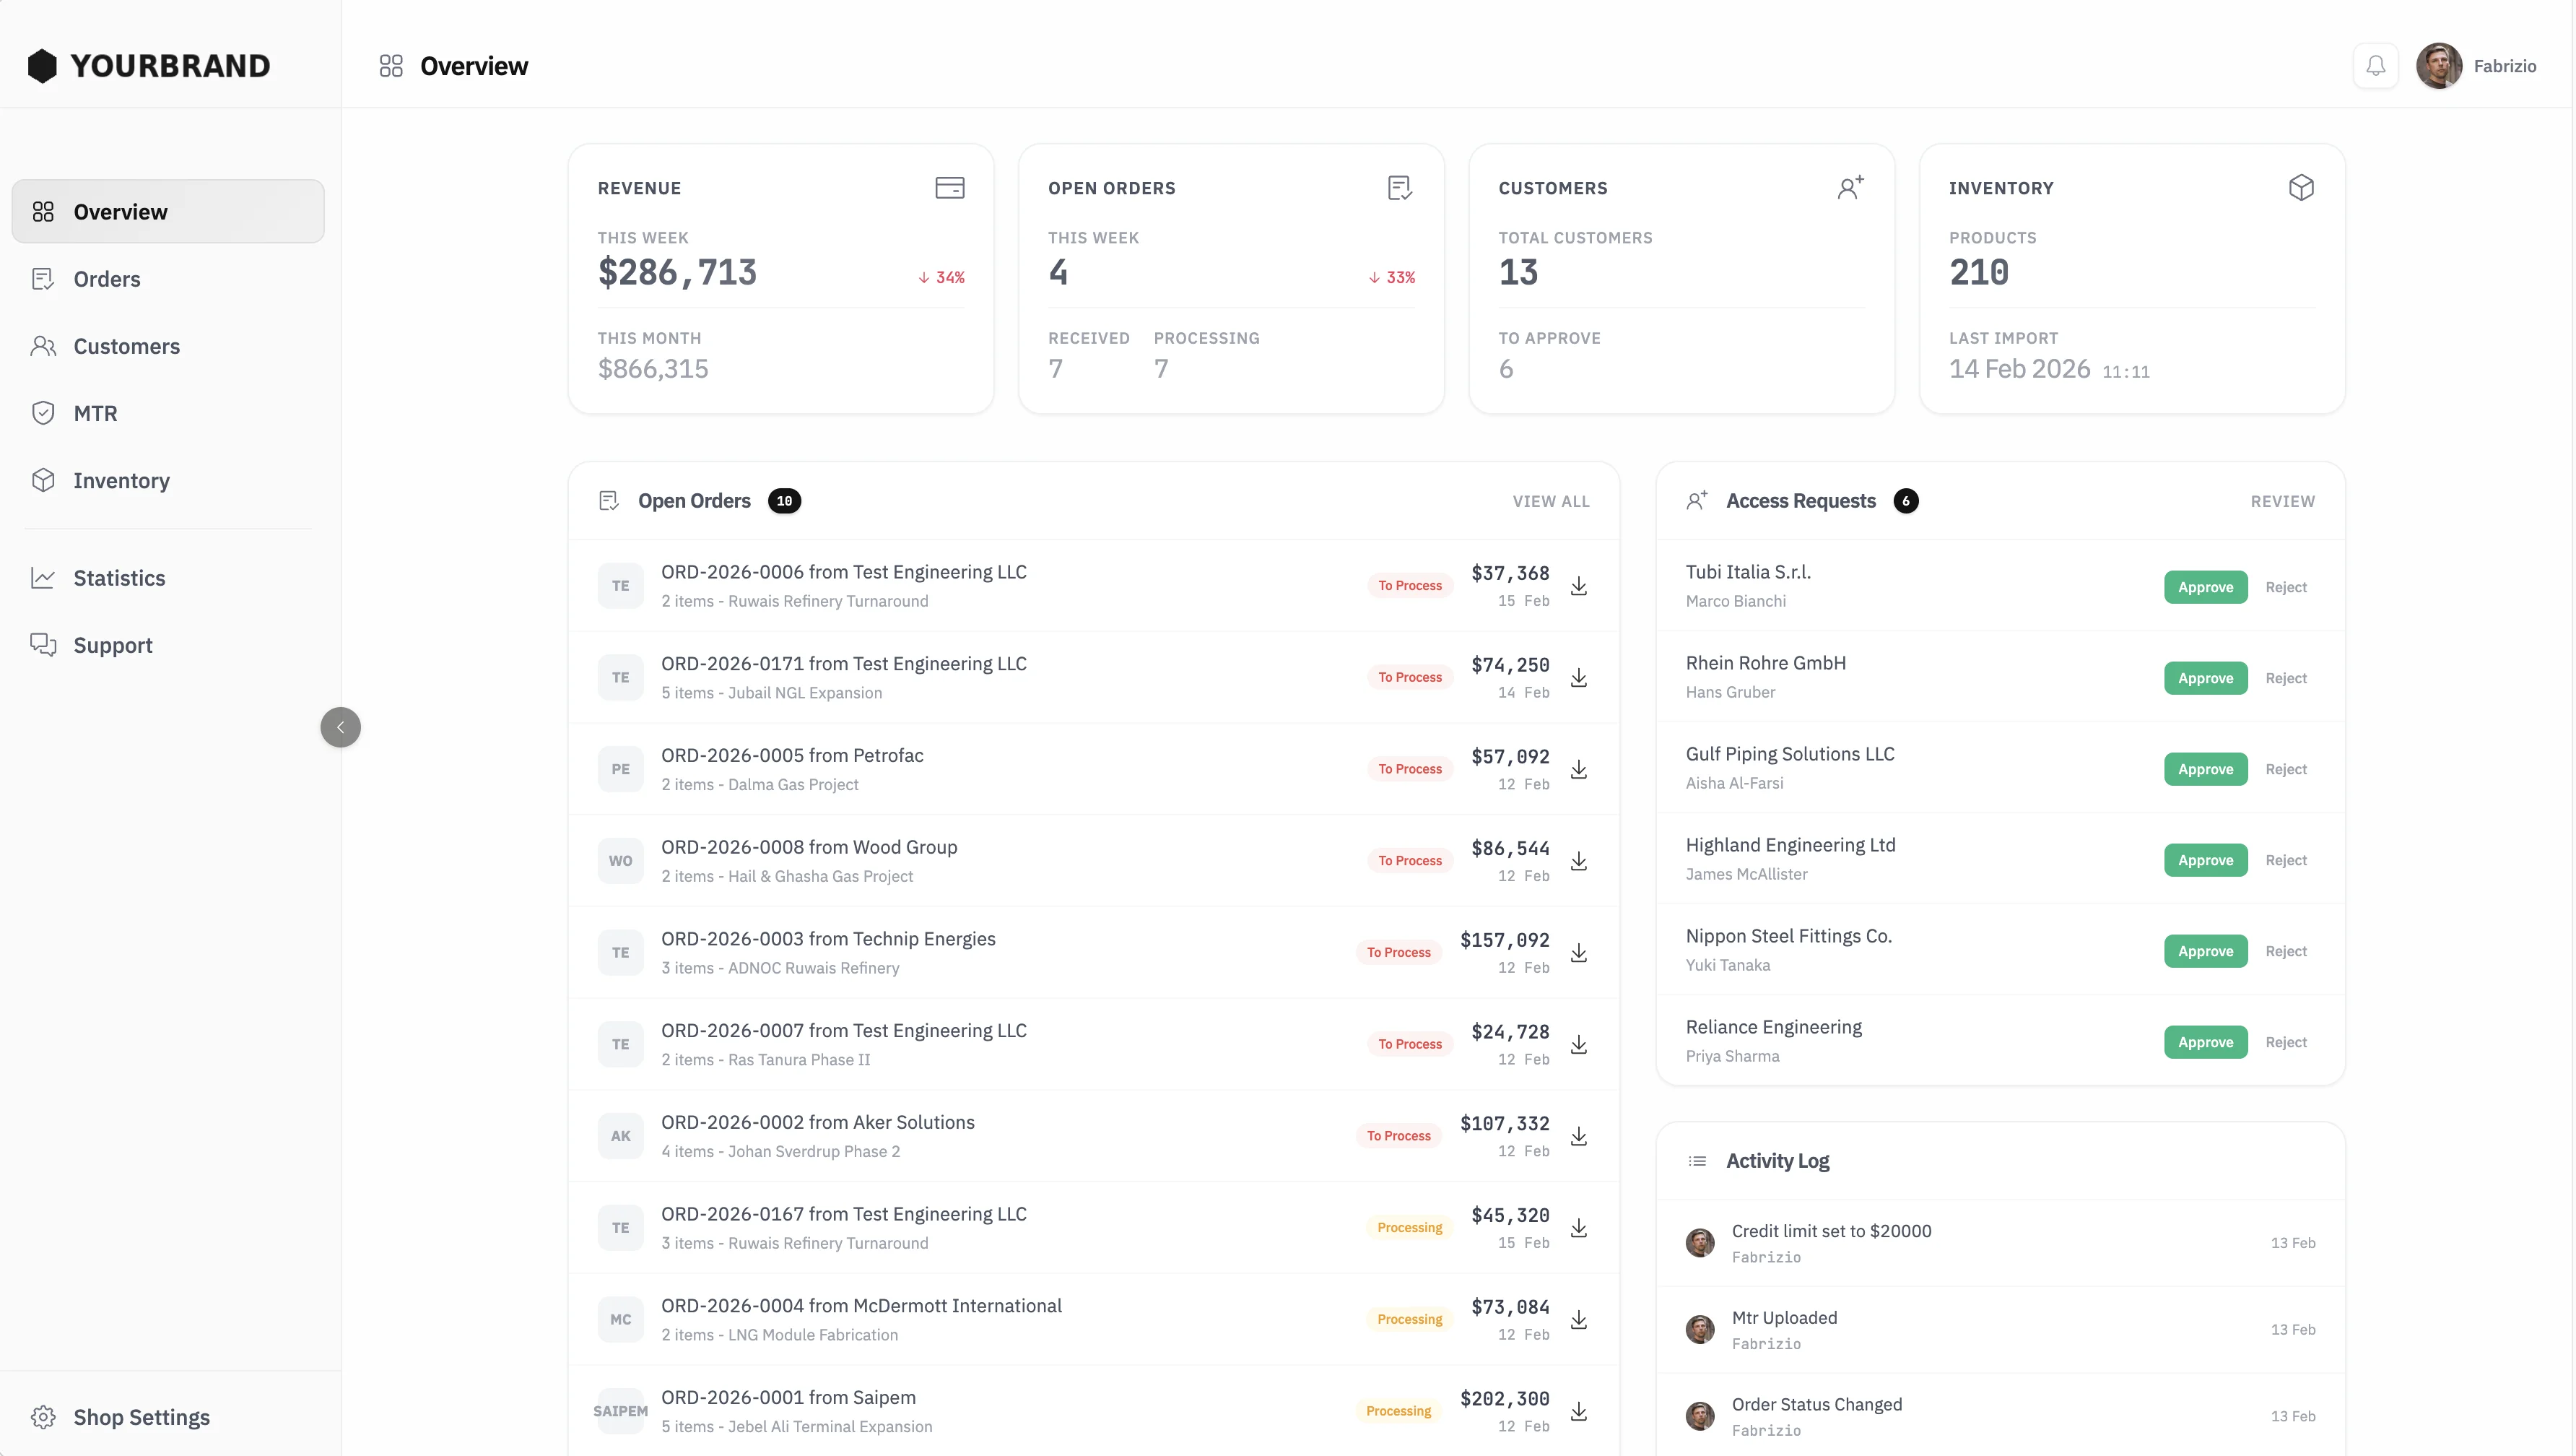Click the Revenue card credit card icon
The width and height of the screenshot is (2576, 1456).
[949, 188]
